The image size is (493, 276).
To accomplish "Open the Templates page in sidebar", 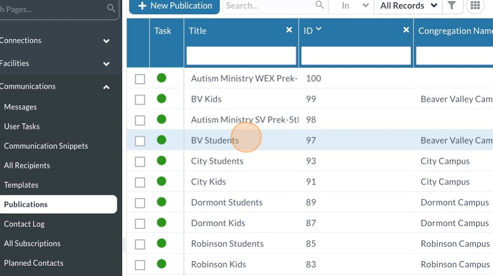I will (x=21, y=185).
